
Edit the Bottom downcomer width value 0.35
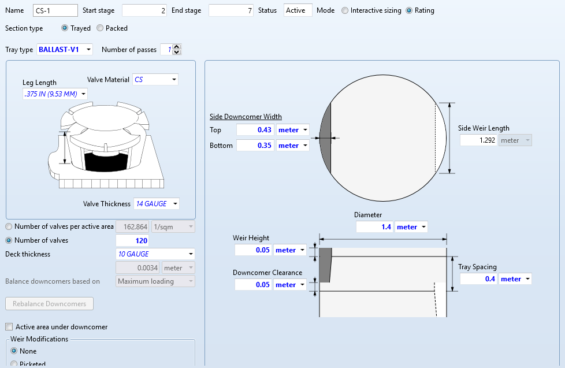click(x=255, y=146)
